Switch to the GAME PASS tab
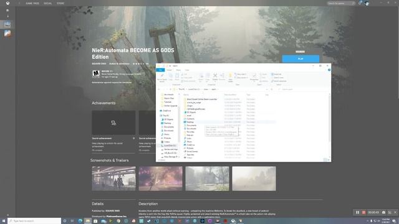The width and height of the screenshot is (399, 224). 32,3
